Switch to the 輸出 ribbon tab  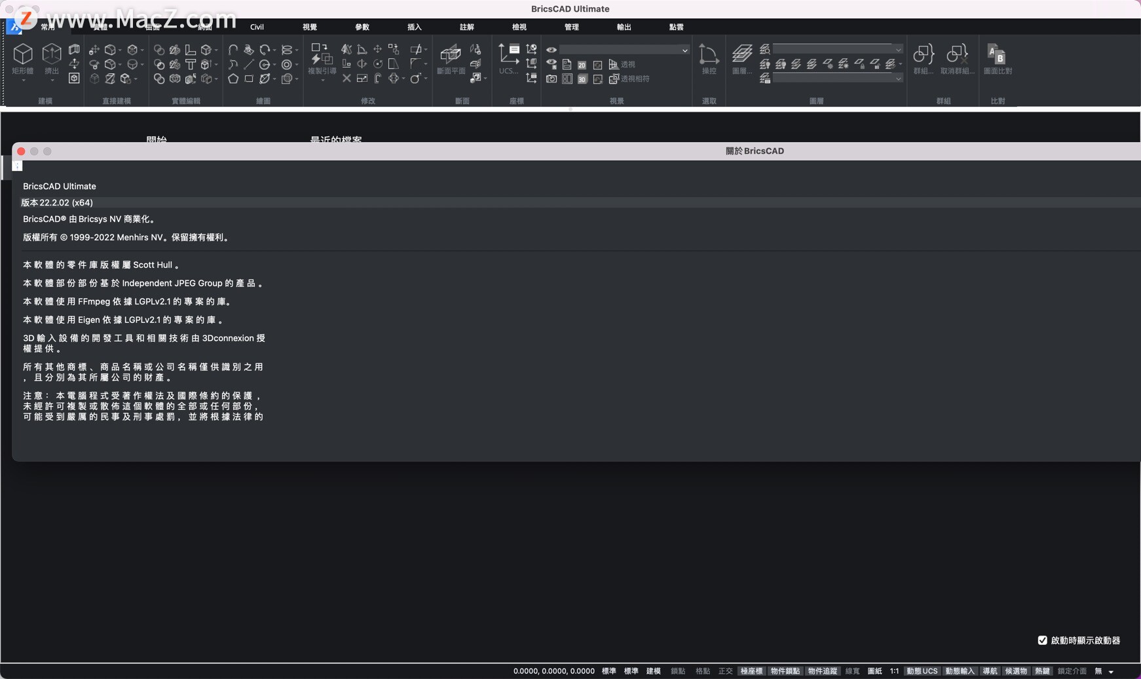pyautogui.click(x=624, y=27)
